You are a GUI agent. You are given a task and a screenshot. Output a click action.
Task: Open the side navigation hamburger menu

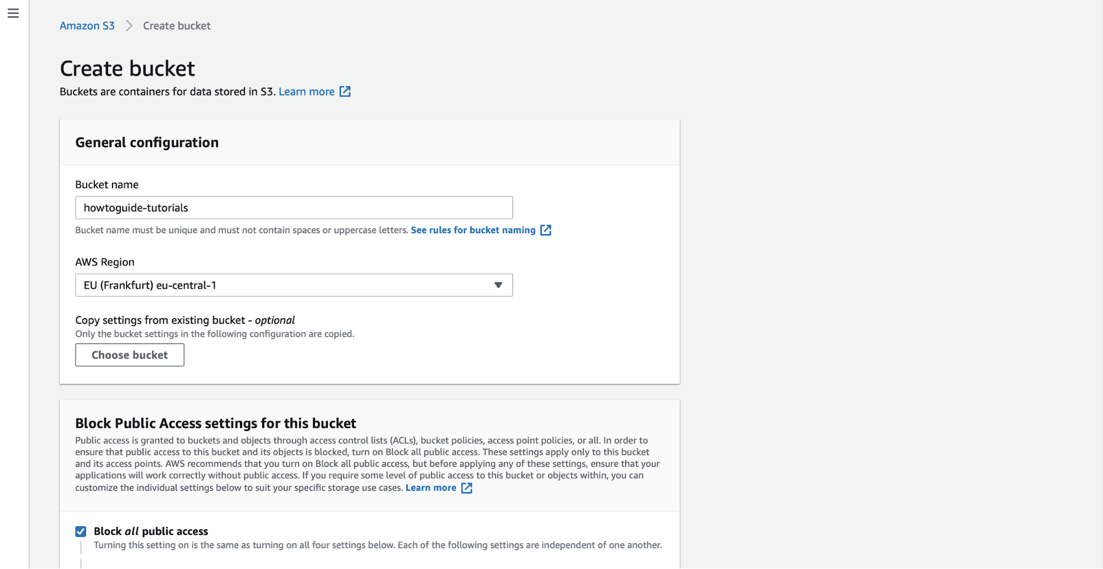point(13,13)
